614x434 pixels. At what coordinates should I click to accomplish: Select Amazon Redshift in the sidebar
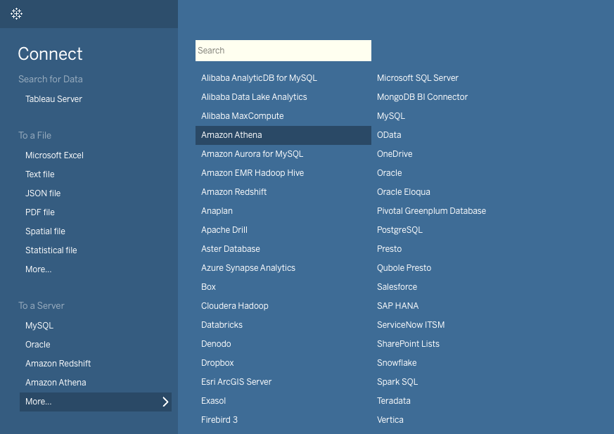click(x=58, y=364)
